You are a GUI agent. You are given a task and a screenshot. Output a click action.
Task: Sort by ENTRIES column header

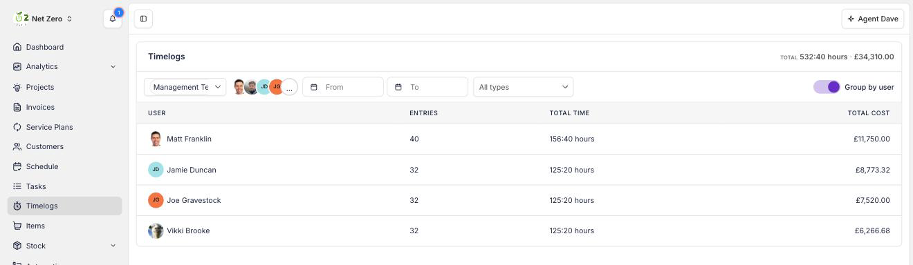(x=423, y=112)
